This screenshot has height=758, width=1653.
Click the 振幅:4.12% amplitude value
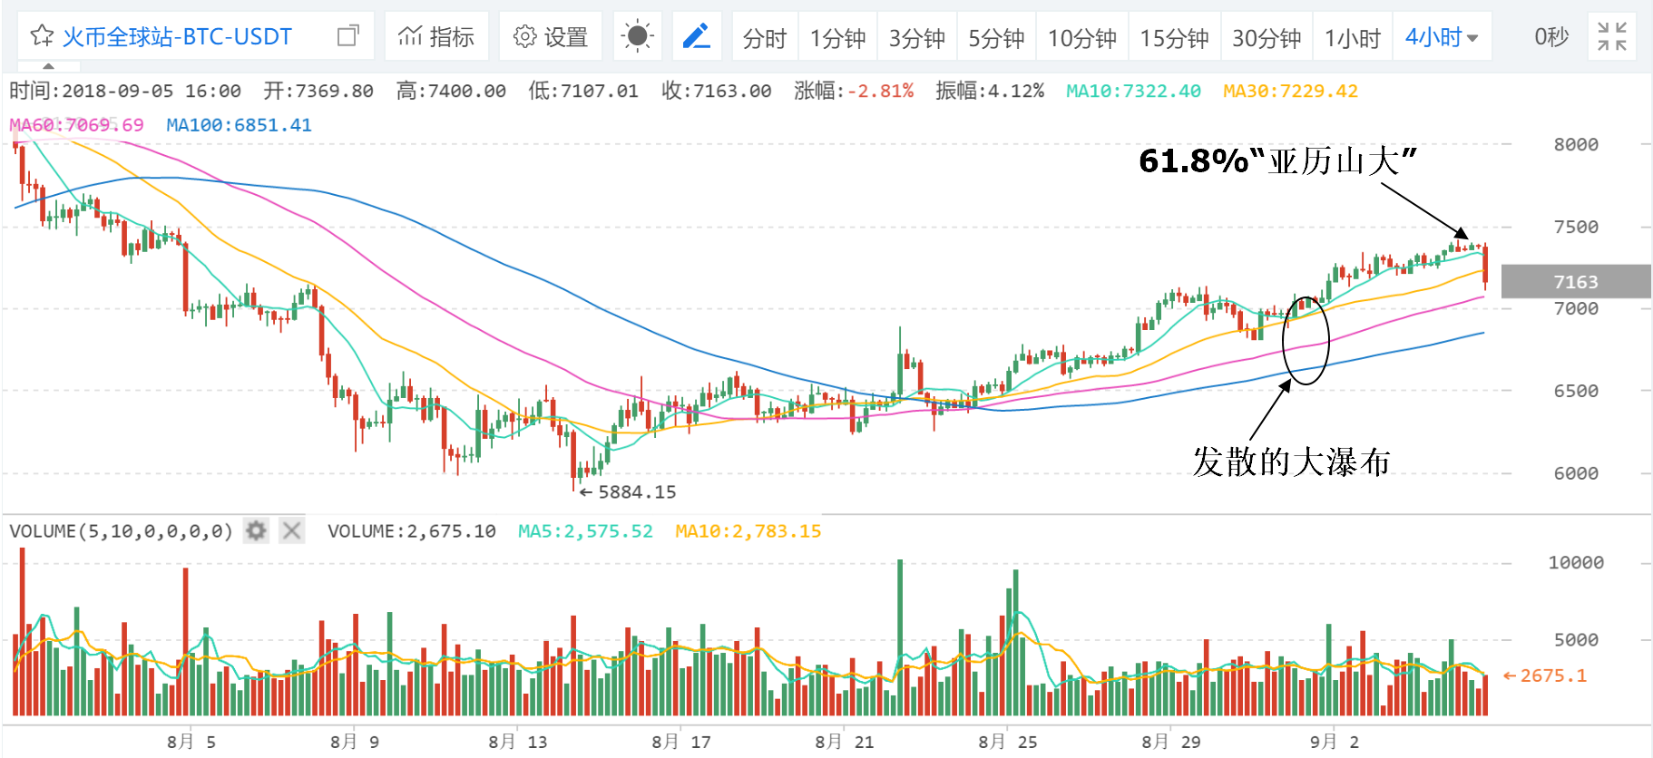[x=990, y=91]
